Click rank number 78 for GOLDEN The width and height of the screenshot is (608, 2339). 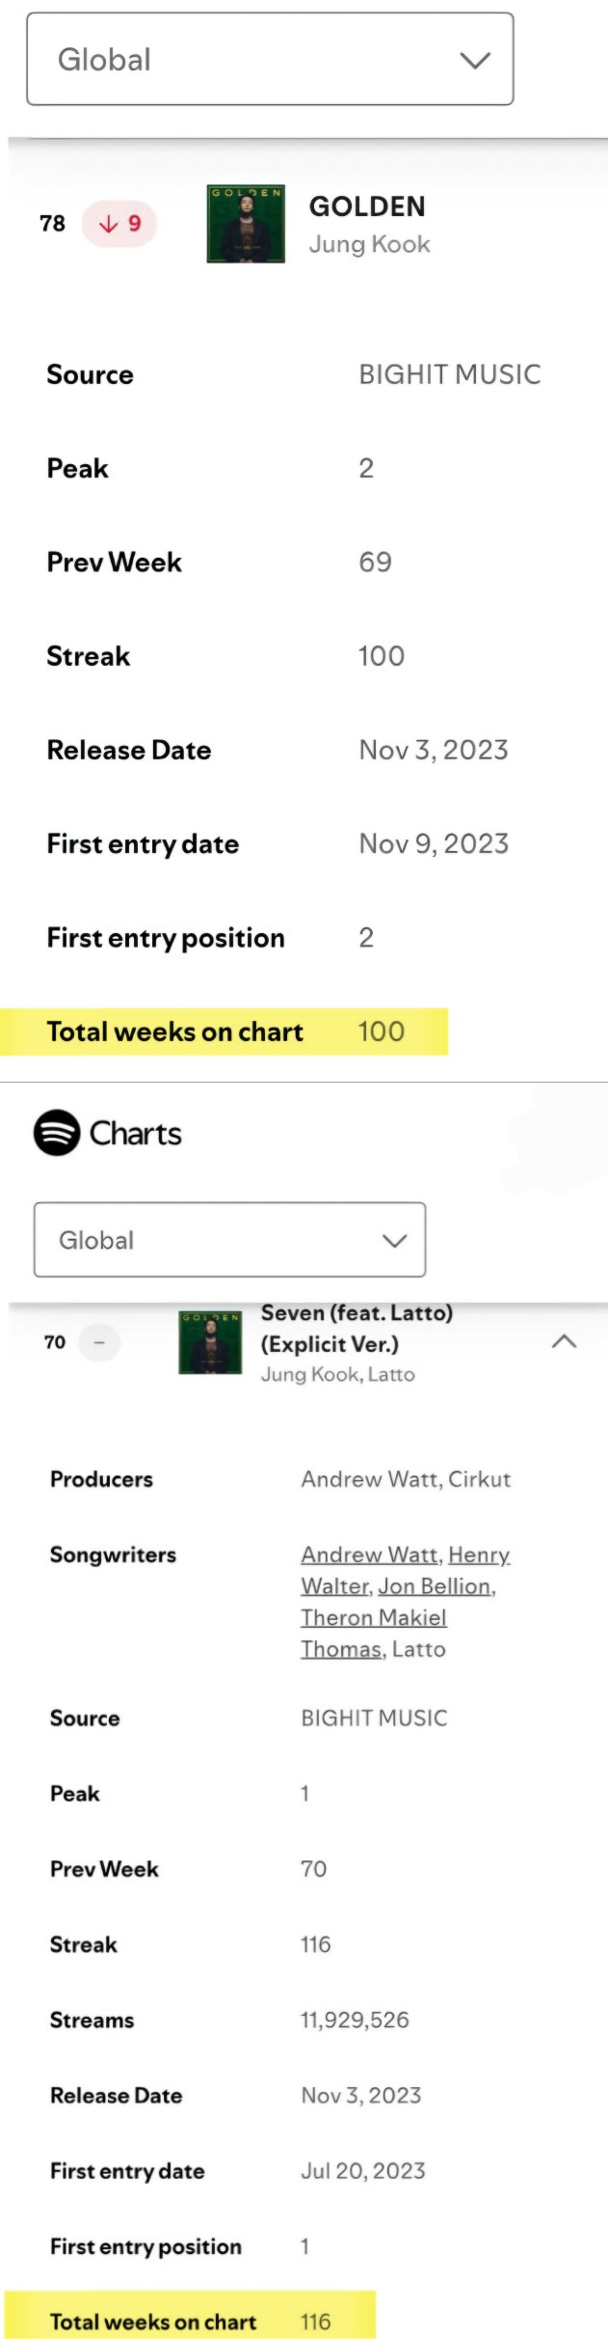52,224
